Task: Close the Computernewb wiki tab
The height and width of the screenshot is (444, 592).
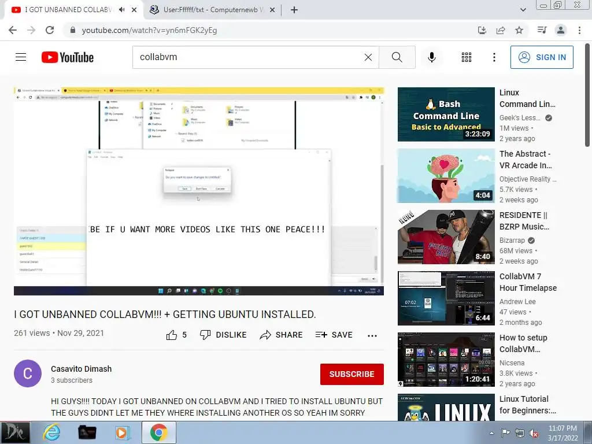Action: coord(272,10)
